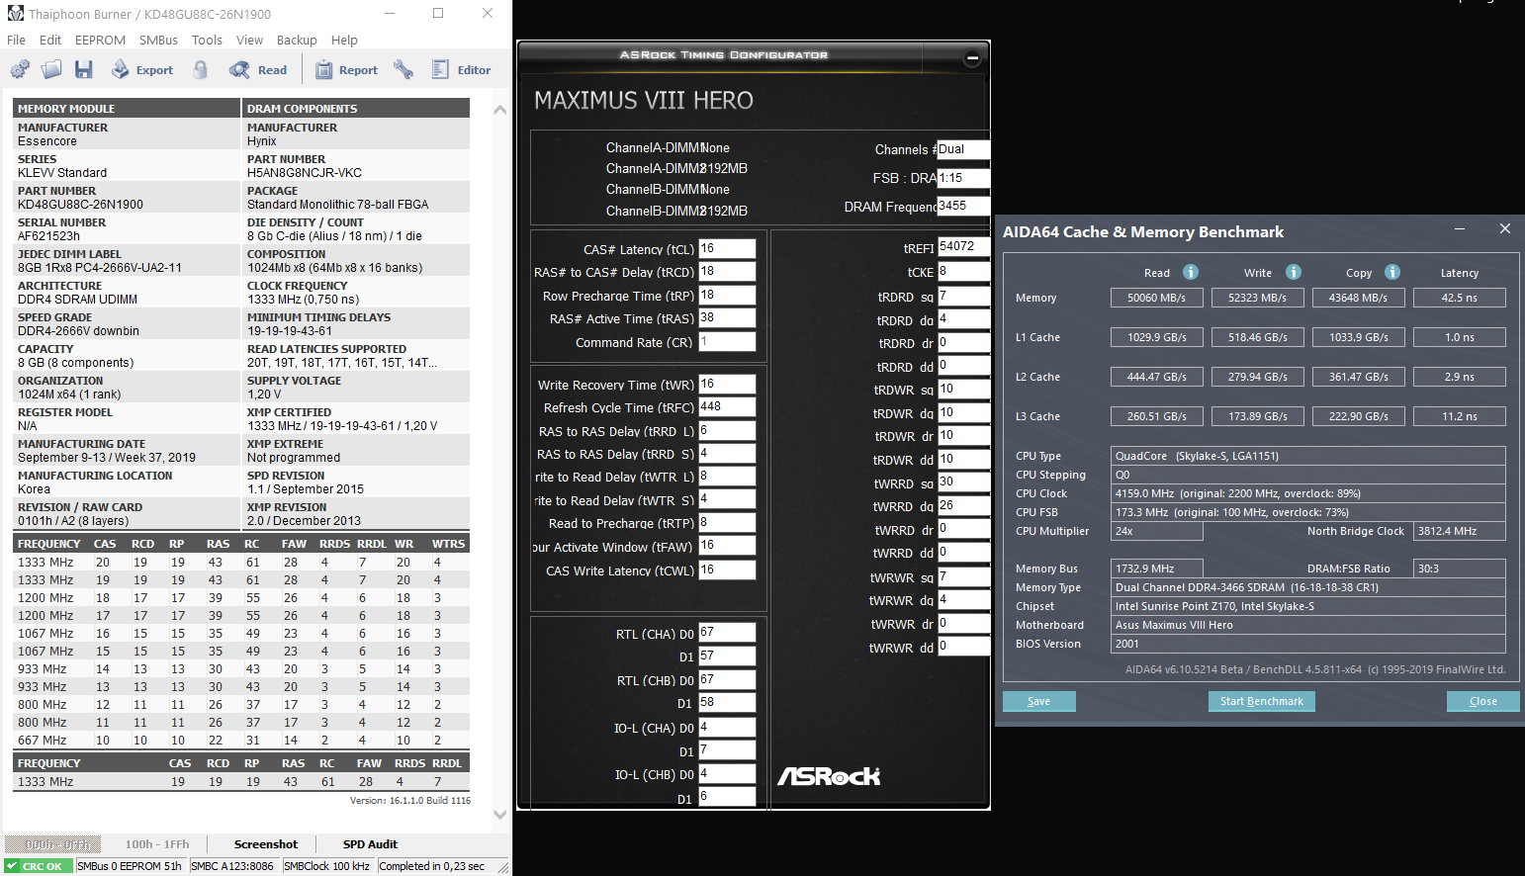
Task: Click the tREFI value field
Action: (963, 246)
